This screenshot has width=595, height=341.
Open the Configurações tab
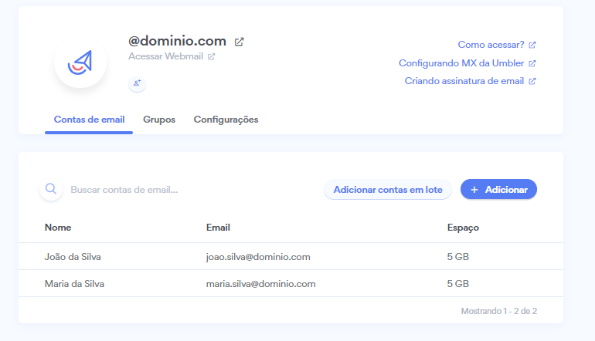coord(226,120)
